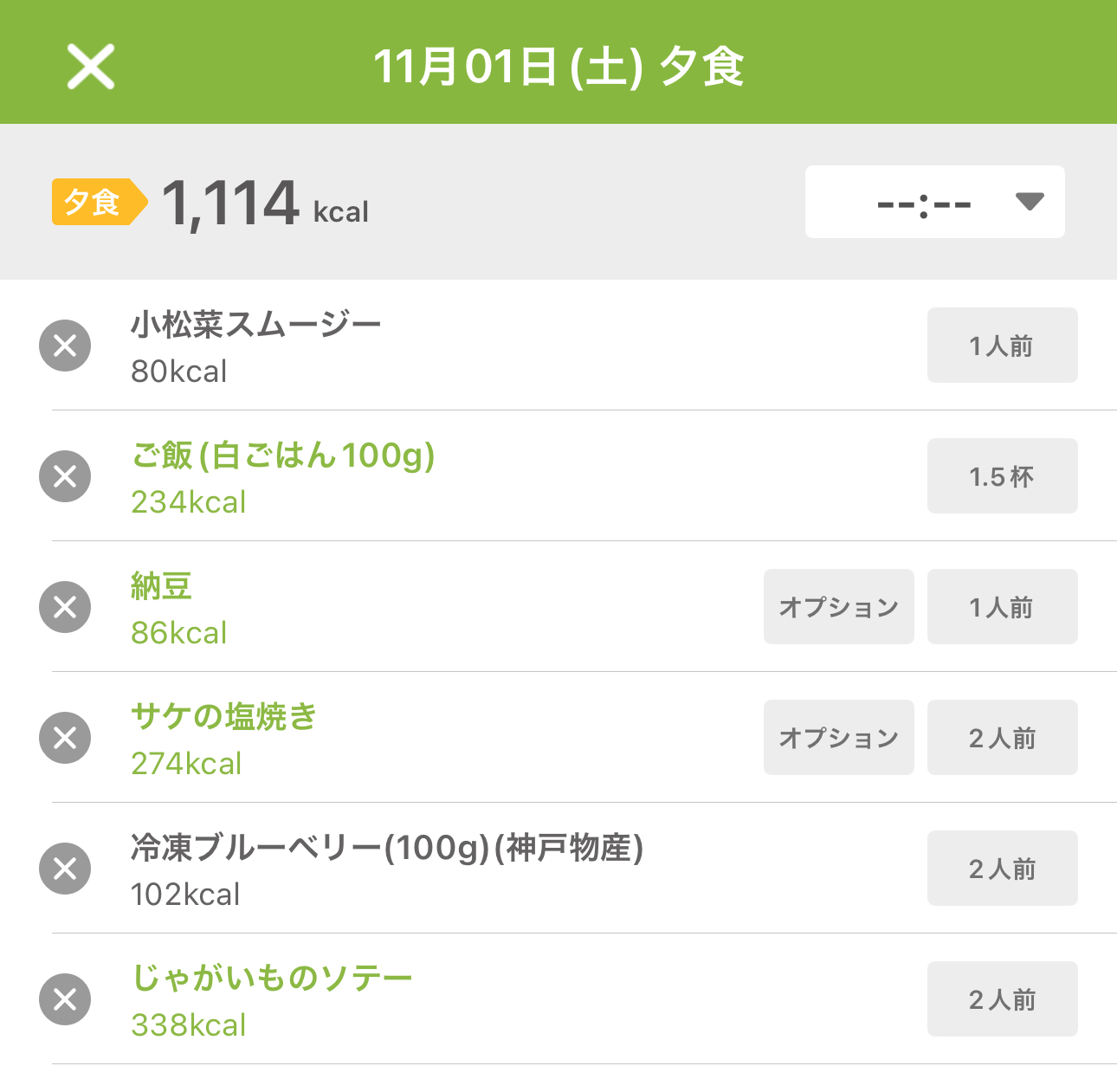The image size is (1117, 1066).
Task: Remove 納豆 from the dinner list
Action: coord(65,607)
